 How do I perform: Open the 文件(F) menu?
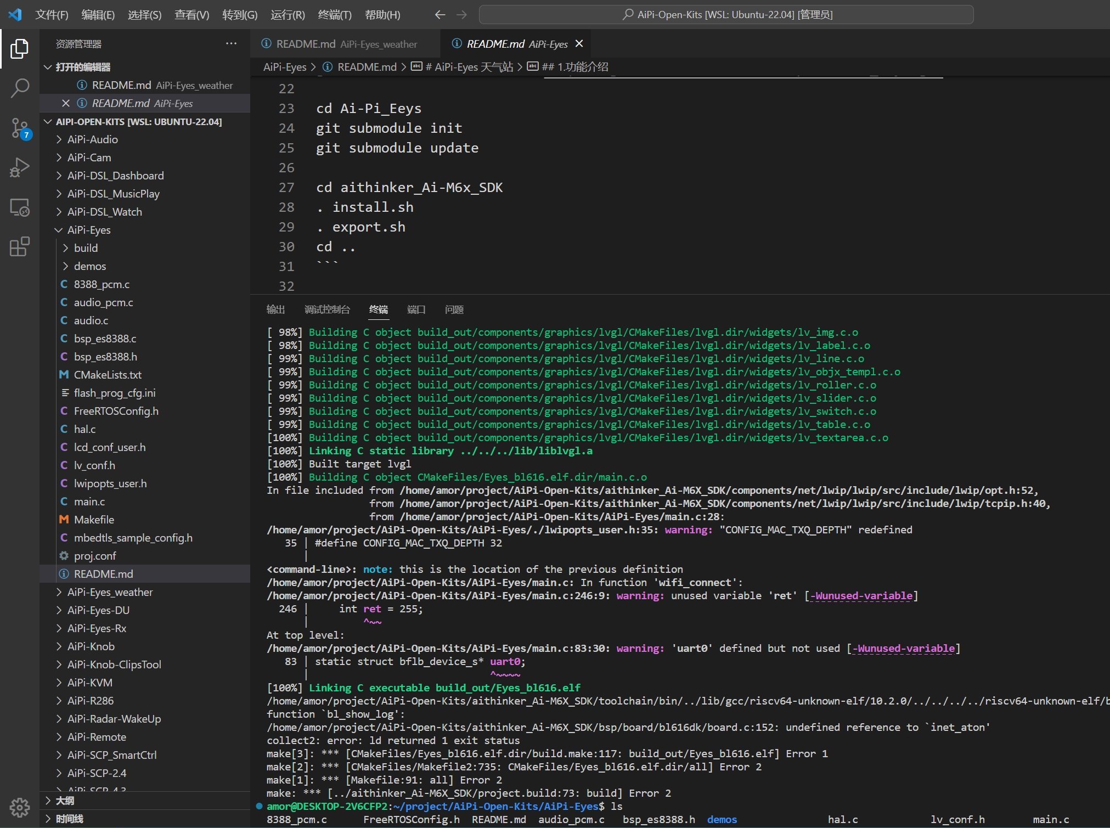(52, 15)
